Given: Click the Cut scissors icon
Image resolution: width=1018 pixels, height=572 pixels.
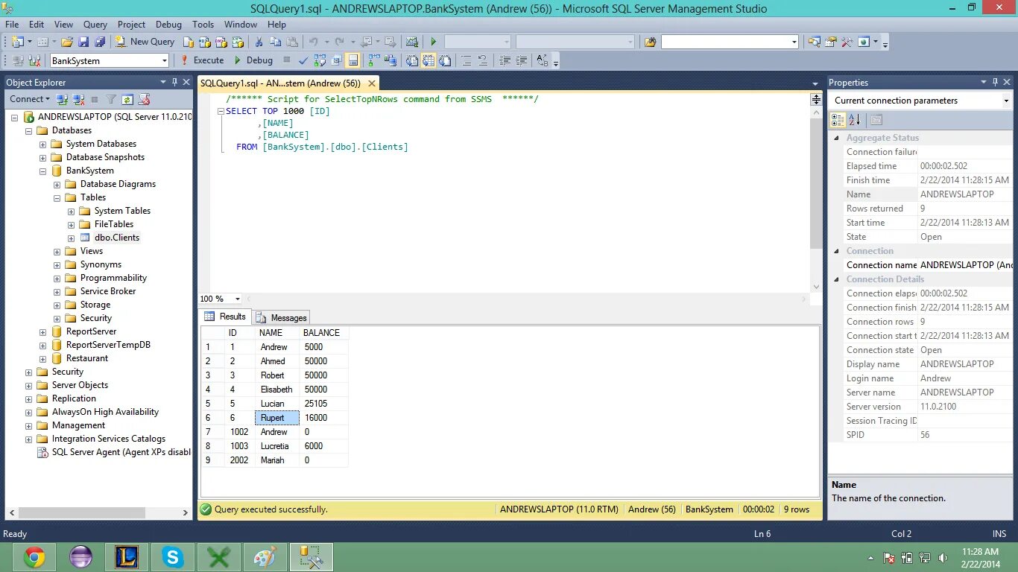Looking at the screenshot, I should (x=259, y=42).
